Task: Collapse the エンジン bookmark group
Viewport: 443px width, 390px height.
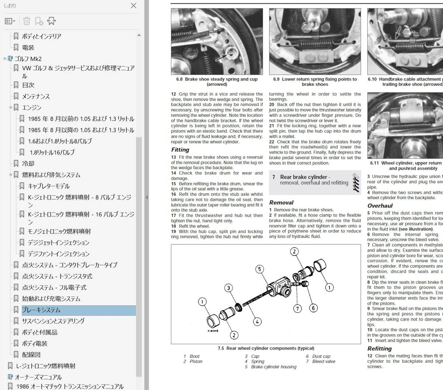Action: point(11,107)
